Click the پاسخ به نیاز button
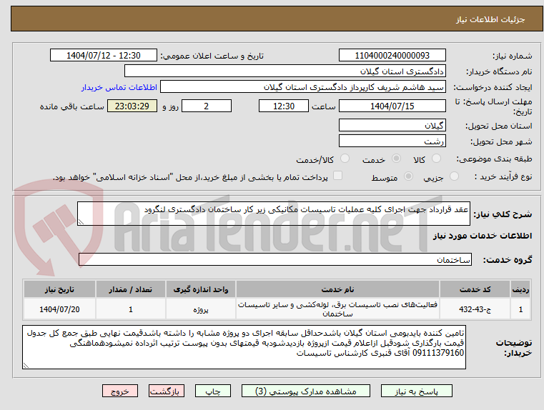Viewport: 544px width, 410px height. click(416, 391)
